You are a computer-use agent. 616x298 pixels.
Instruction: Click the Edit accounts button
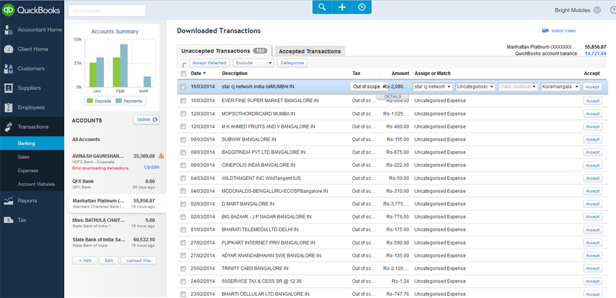[109, 261]
